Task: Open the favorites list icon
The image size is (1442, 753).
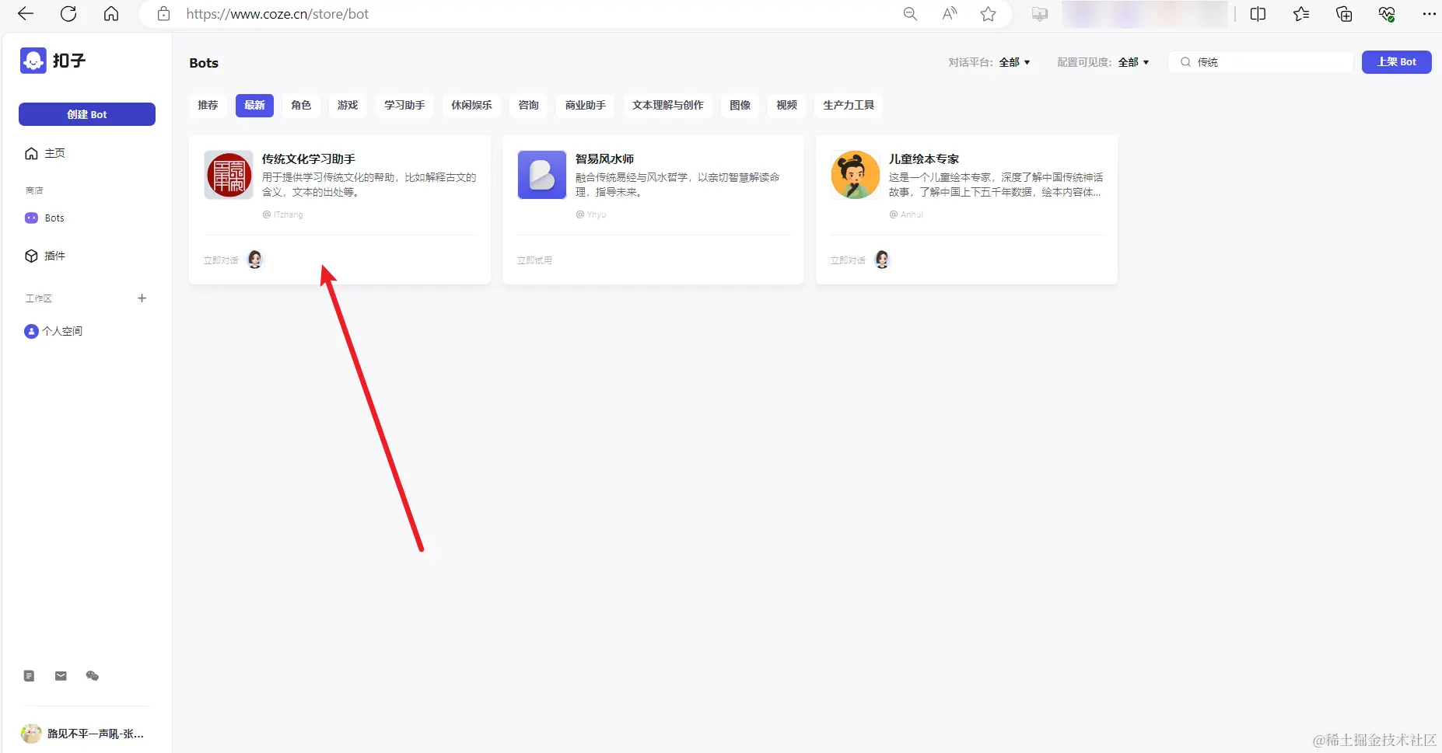Action: coord(1301,14)
